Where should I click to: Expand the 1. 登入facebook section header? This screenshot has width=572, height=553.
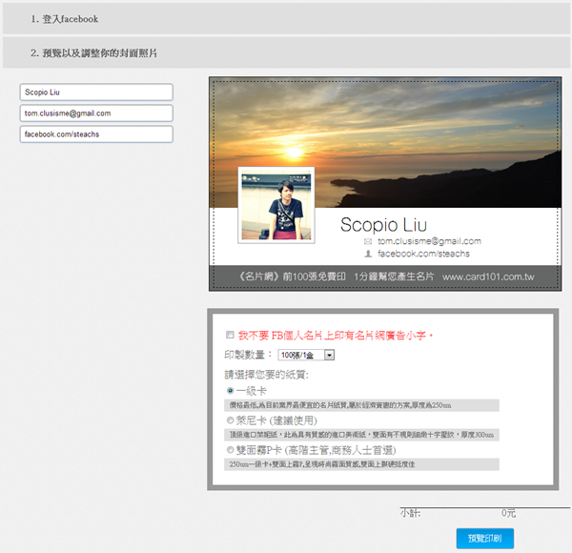(286, 18)
